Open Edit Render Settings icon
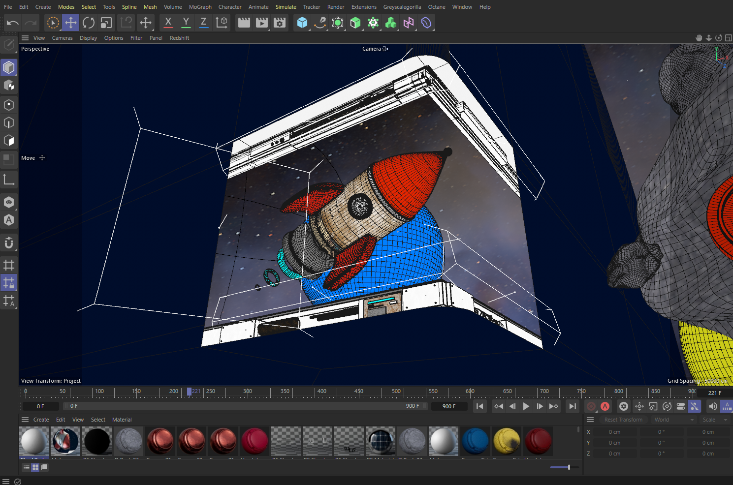 pos(280,23)
